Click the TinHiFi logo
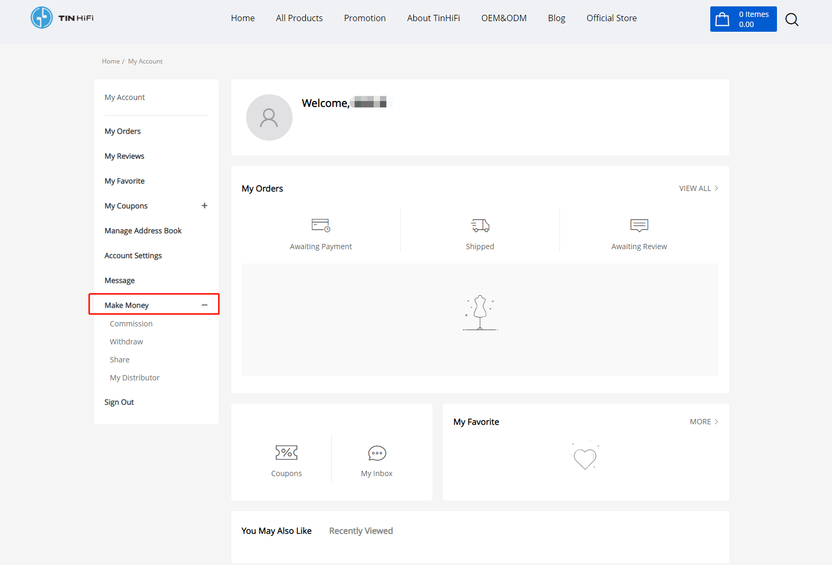 62,18
